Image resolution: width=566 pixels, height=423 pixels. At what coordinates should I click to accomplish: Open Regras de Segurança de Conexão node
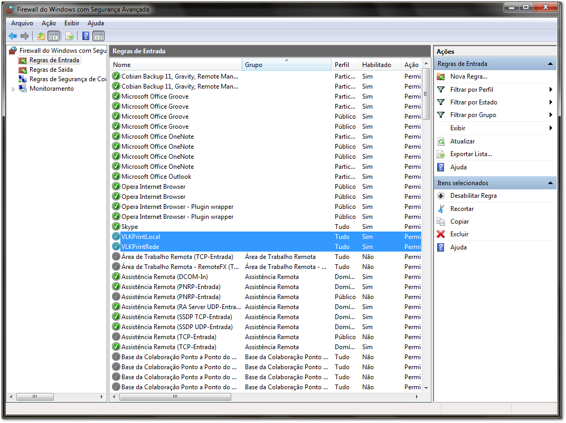(68, 79)
